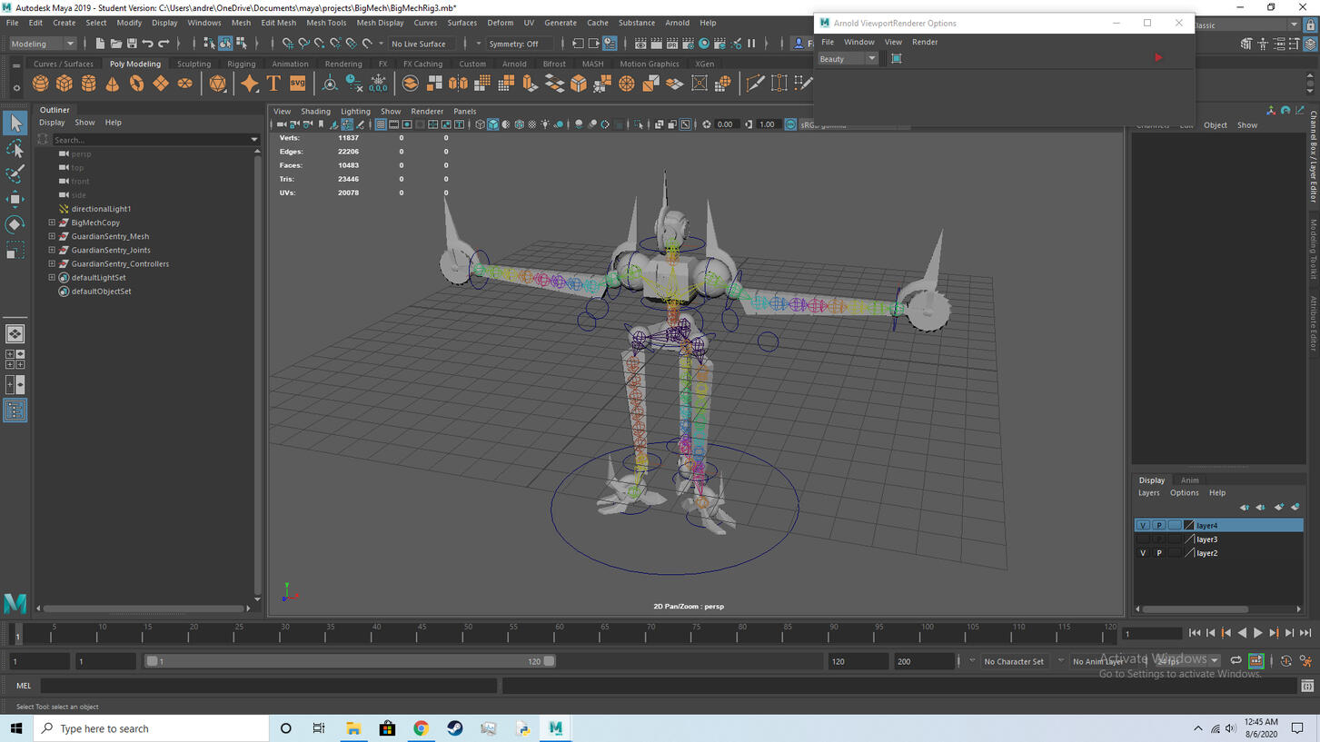Activate the Move tool in the toolbox
Screen dimensions: 1320x742
(x=15, y=199)
